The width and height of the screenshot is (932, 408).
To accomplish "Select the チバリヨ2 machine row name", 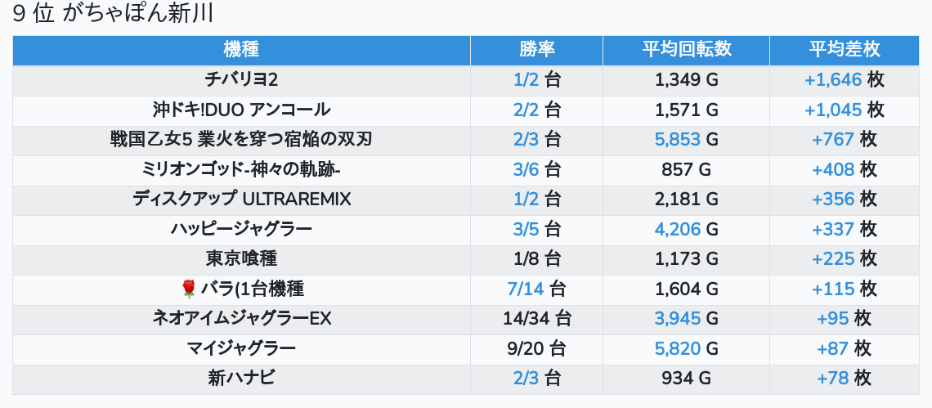I will [x=241, y=79].
